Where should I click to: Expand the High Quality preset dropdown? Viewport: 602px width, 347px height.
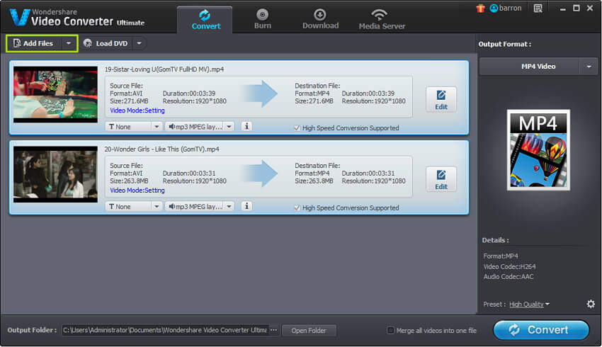pos(547,305)
